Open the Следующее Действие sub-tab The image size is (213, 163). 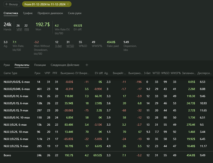(x=65, y=65)
